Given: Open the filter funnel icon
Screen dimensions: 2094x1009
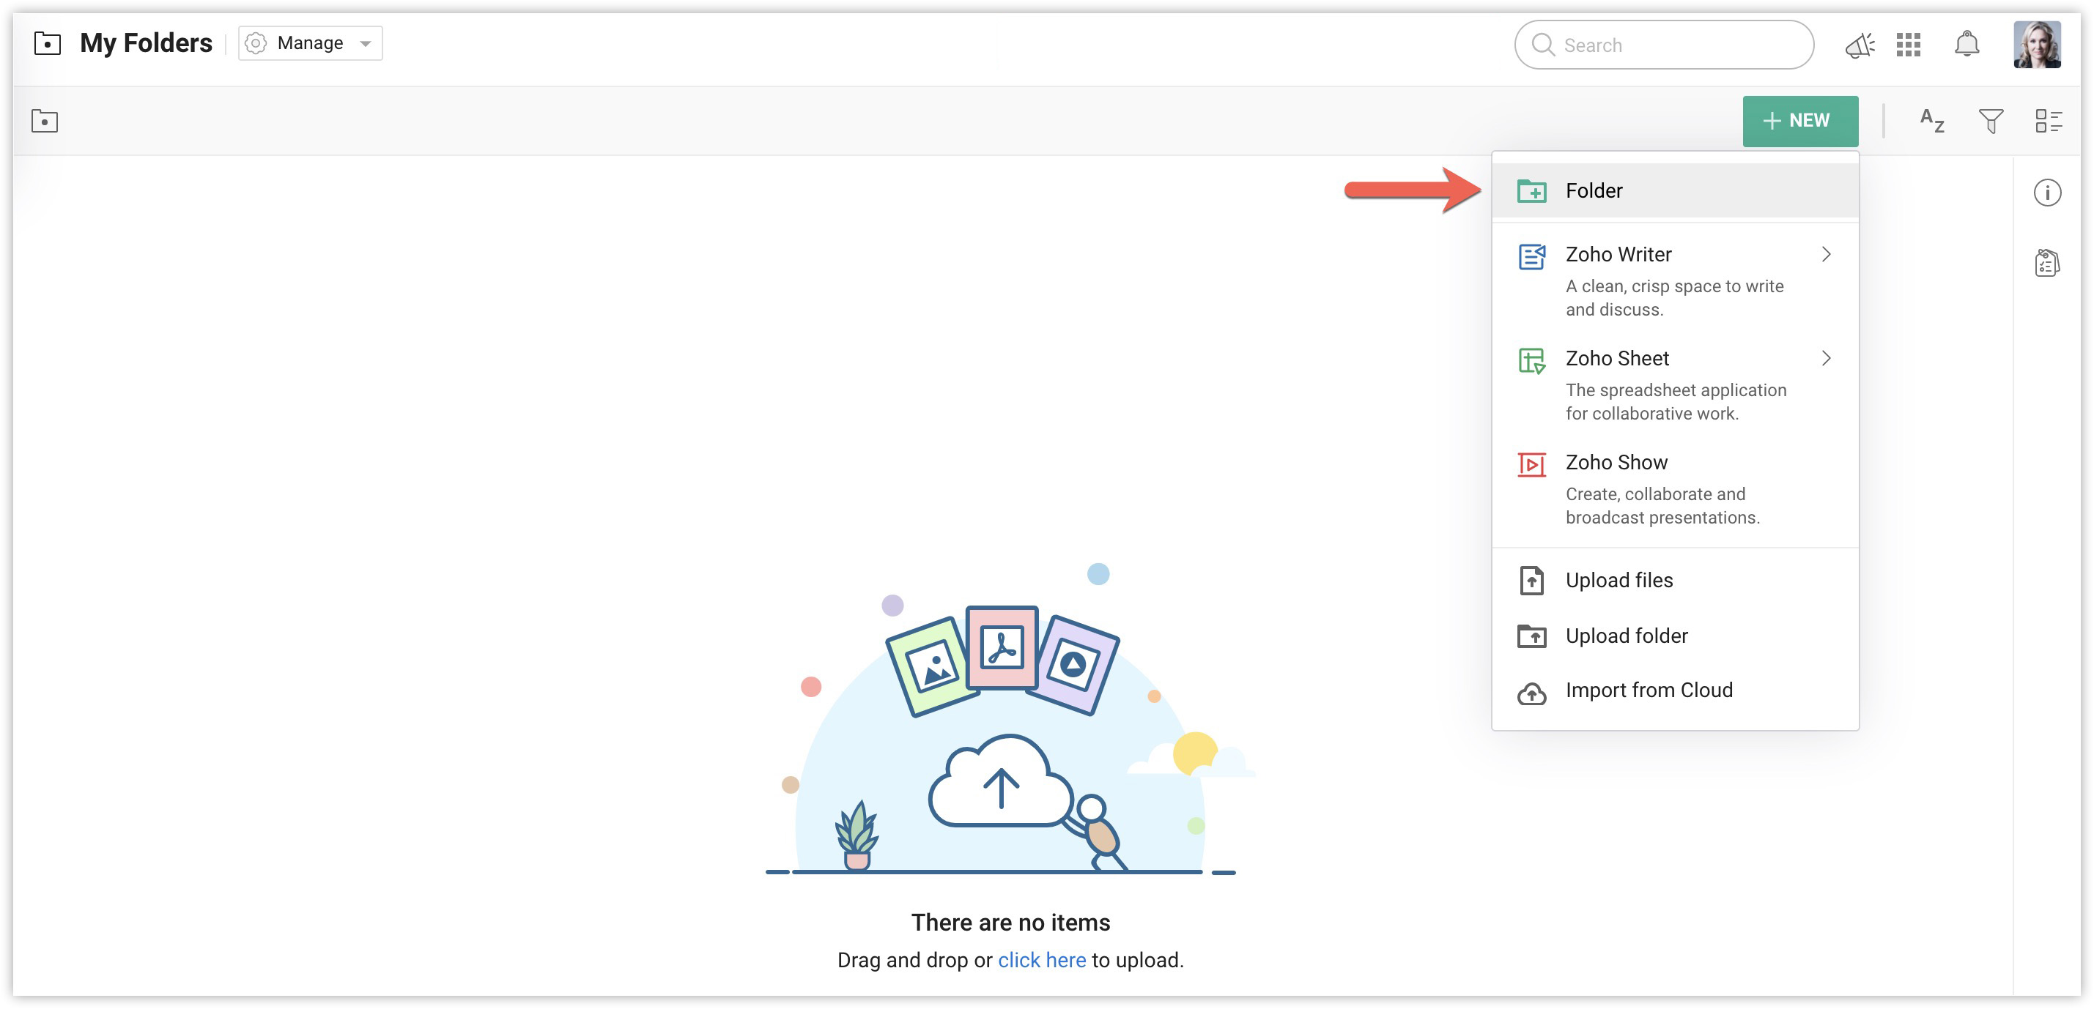Looking at the screenshot, I should 1990,121.
